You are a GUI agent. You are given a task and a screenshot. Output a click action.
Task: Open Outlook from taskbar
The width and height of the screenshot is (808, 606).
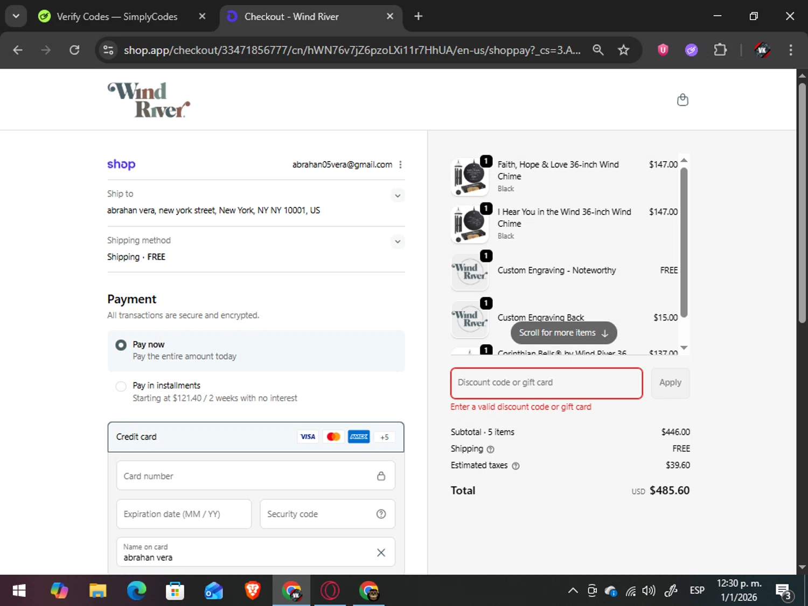214,591
